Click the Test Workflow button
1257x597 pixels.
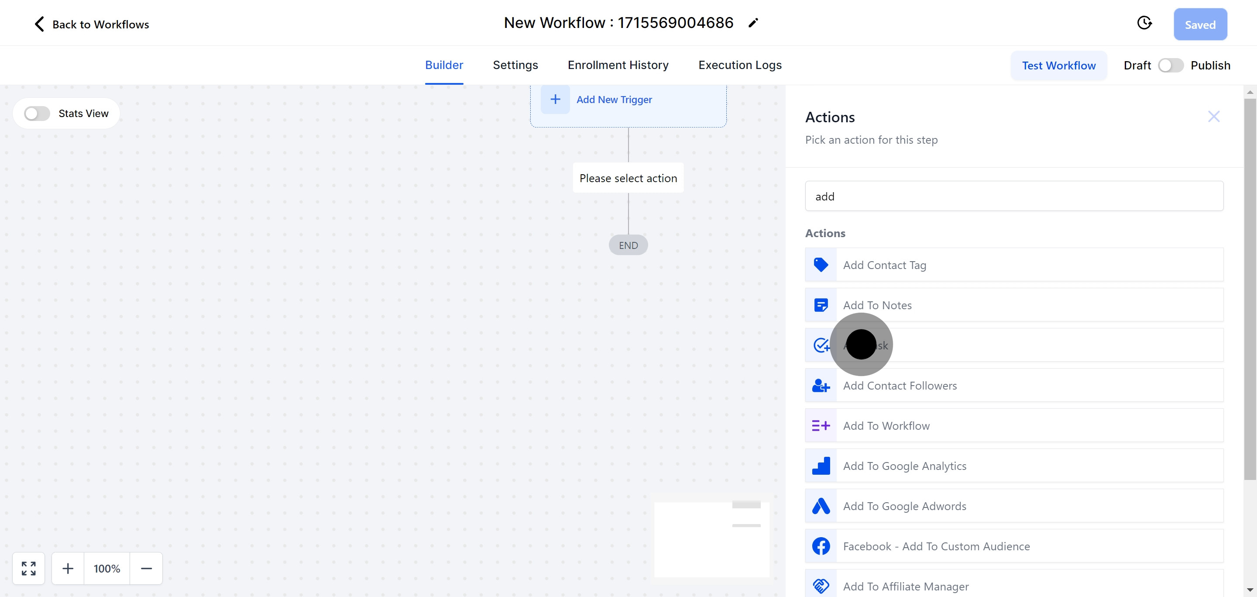[x=1058, y=66]
